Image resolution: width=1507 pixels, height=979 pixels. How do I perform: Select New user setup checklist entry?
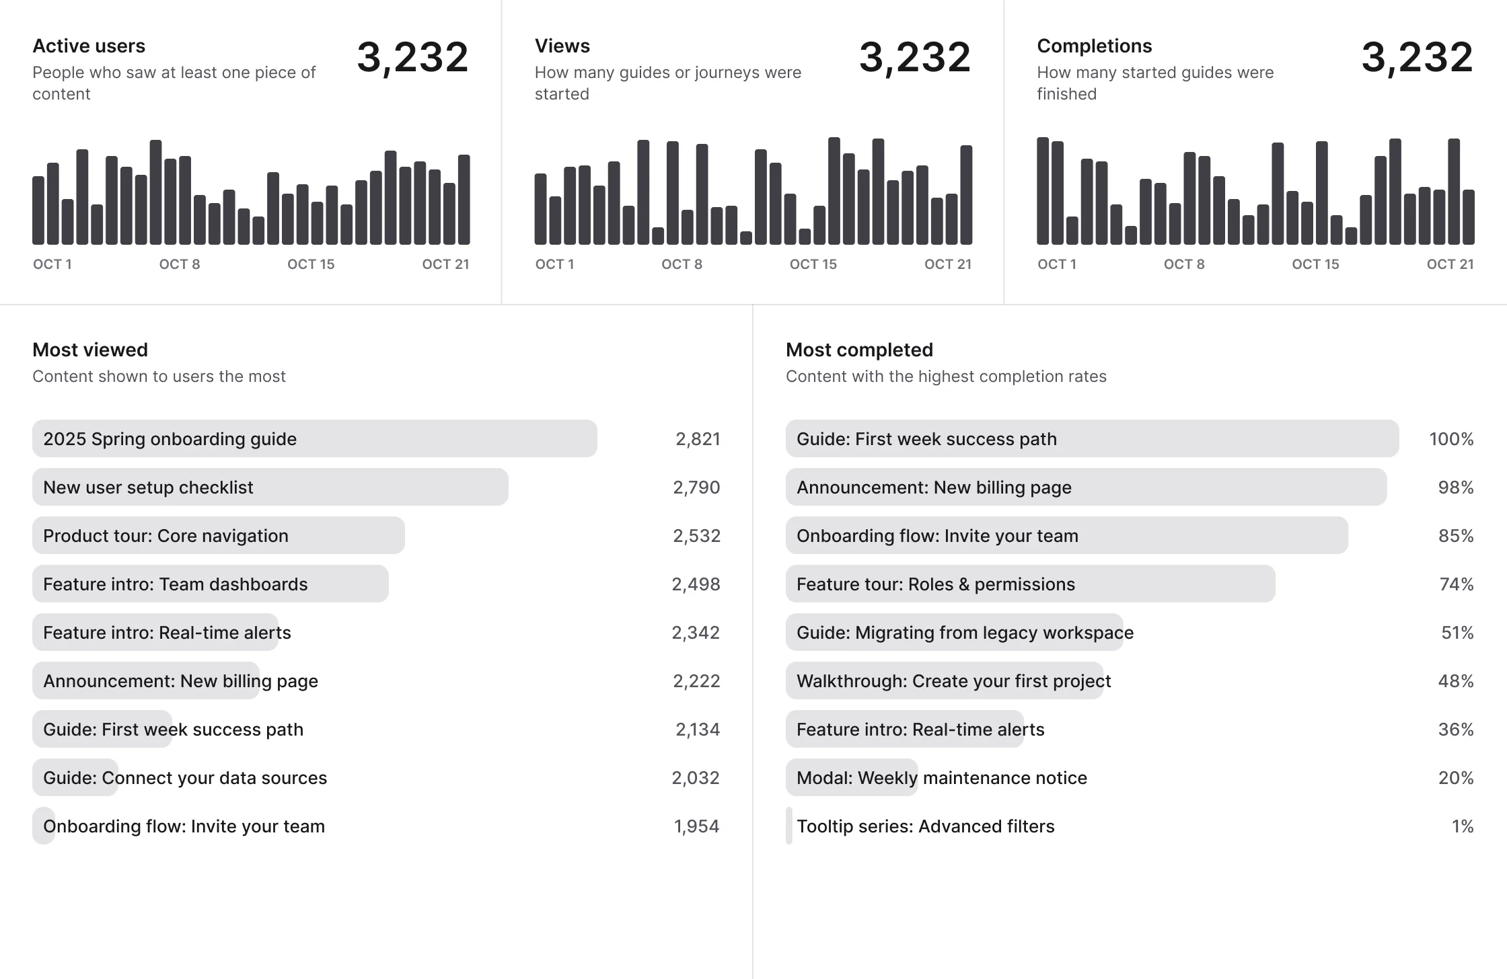(x=148, y=487)
